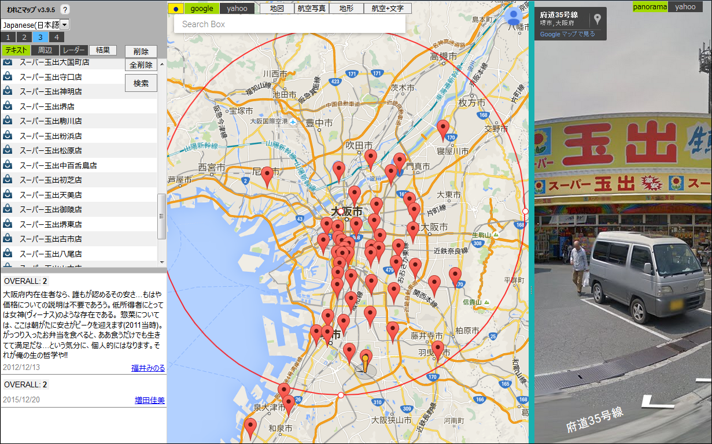Viewport: 712px width, 444px height.
Task: Select the red map pin near 寝屋川市
Action: coord(443,130)
